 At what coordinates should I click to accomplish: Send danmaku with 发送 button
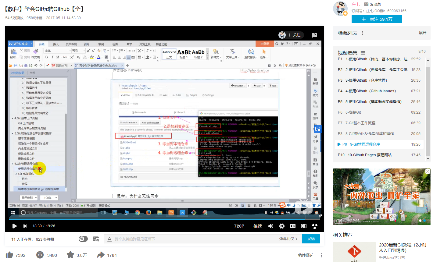tap(311, 239)
